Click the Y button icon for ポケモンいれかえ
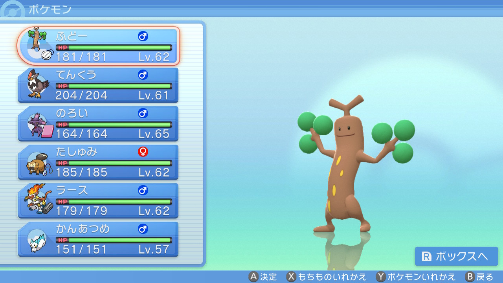503x283 pixels. (x=381, y=277)
